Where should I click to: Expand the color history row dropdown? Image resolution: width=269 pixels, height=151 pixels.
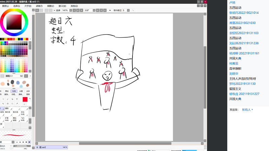coord(30,39)
